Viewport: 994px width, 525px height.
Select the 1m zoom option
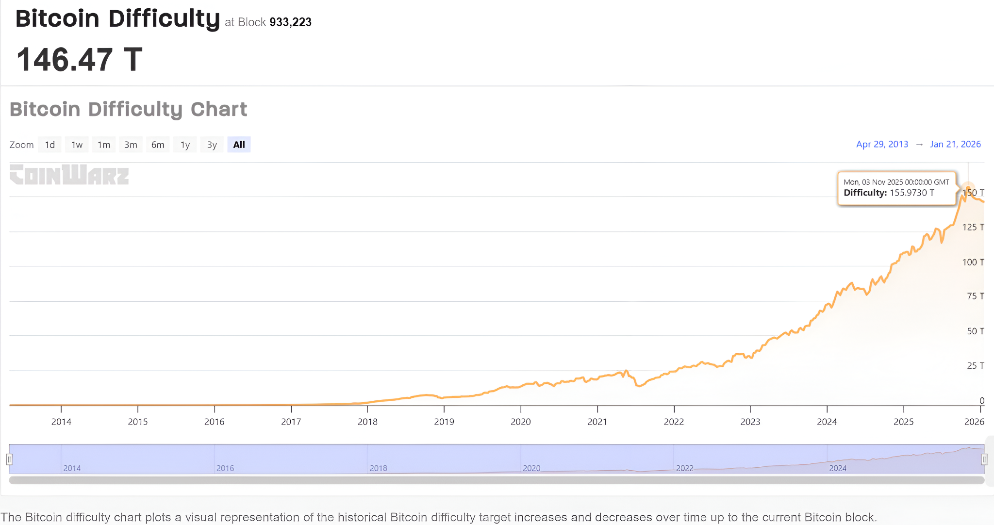coord(104,144)
